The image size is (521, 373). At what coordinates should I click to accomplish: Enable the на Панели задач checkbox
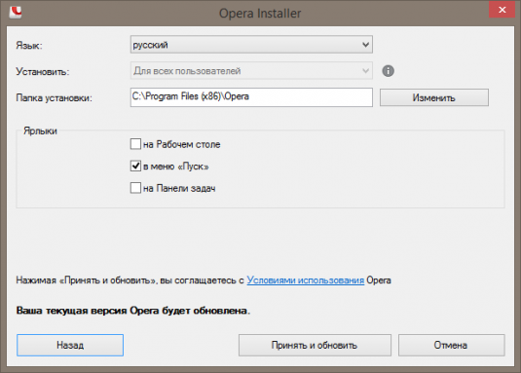(135, 188)
